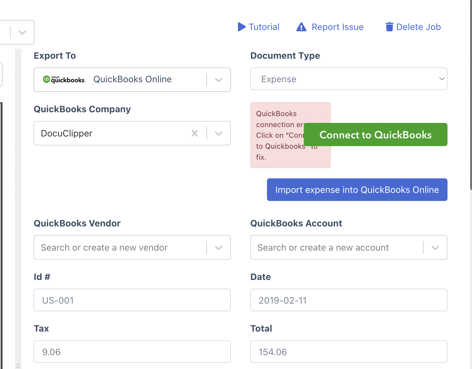This screenshot has width=472, height=369.
Task: Expand the QuickBooks Company dropdown
Action: click(219, 133)
